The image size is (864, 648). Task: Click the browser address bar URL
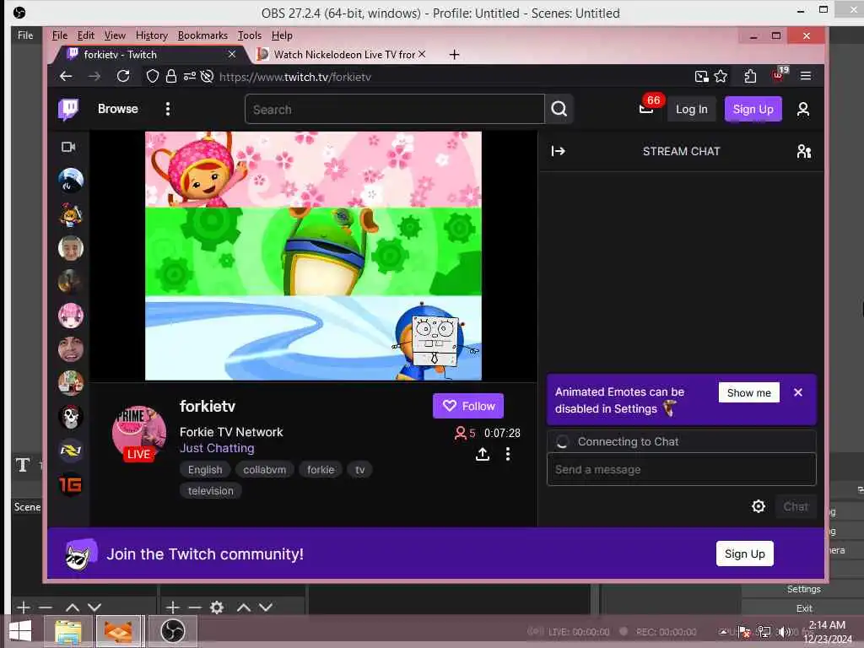[295, 77]
